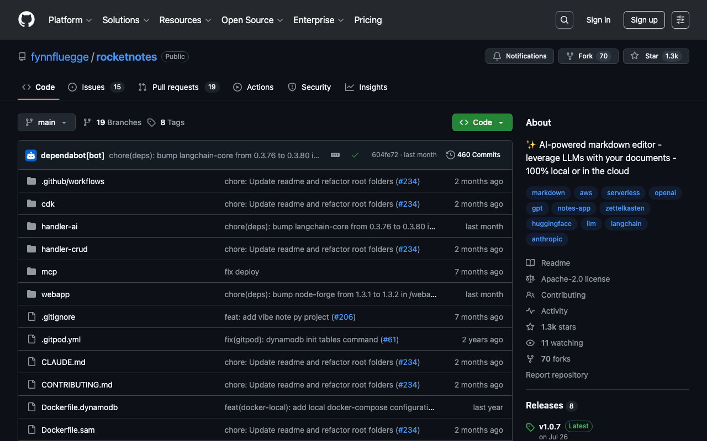Open search with the magnifier icon

pyautogui.click(x=564, y=20)
